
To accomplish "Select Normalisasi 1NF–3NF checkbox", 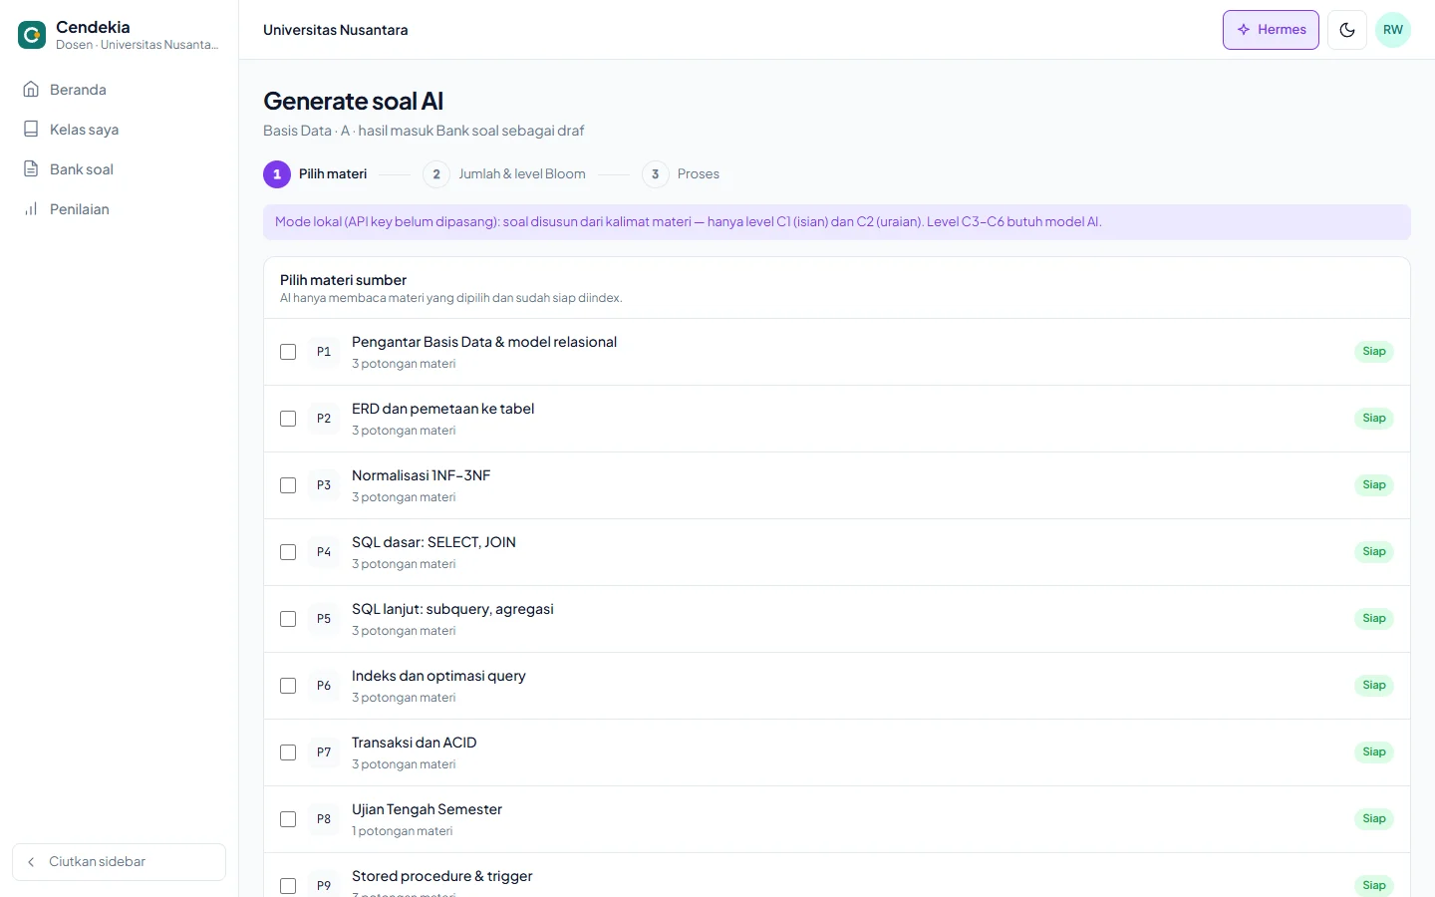I will (288, 485).
